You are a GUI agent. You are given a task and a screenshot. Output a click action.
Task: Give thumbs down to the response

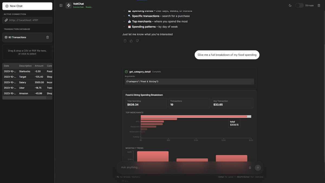click(137, 41)
